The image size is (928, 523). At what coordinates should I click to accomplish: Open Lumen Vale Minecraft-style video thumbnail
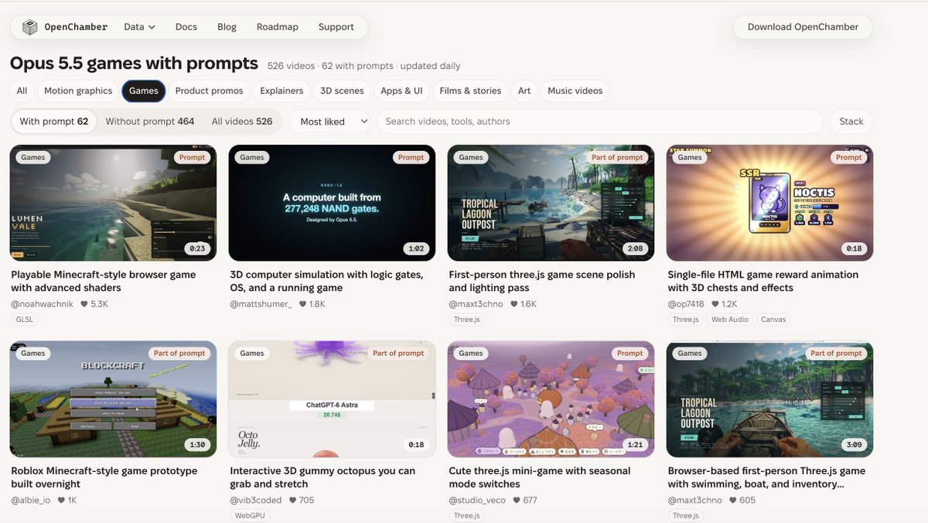coord(113,203)
